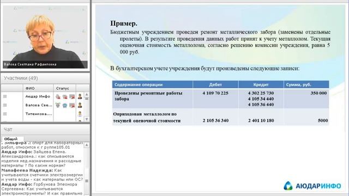Click the slide heading Пример.
Image resolution: width=349 pixels, height=196 pixels.
click(124, 23)
